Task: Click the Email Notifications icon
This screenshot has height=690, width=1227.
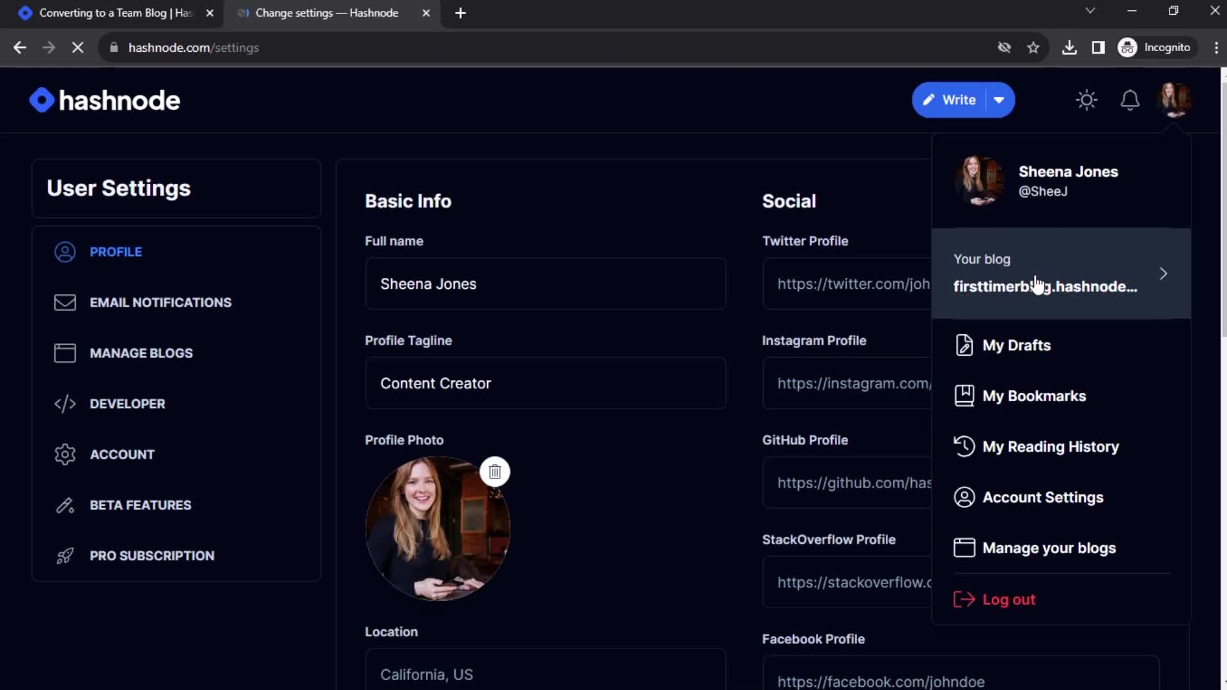Action: 65,302
